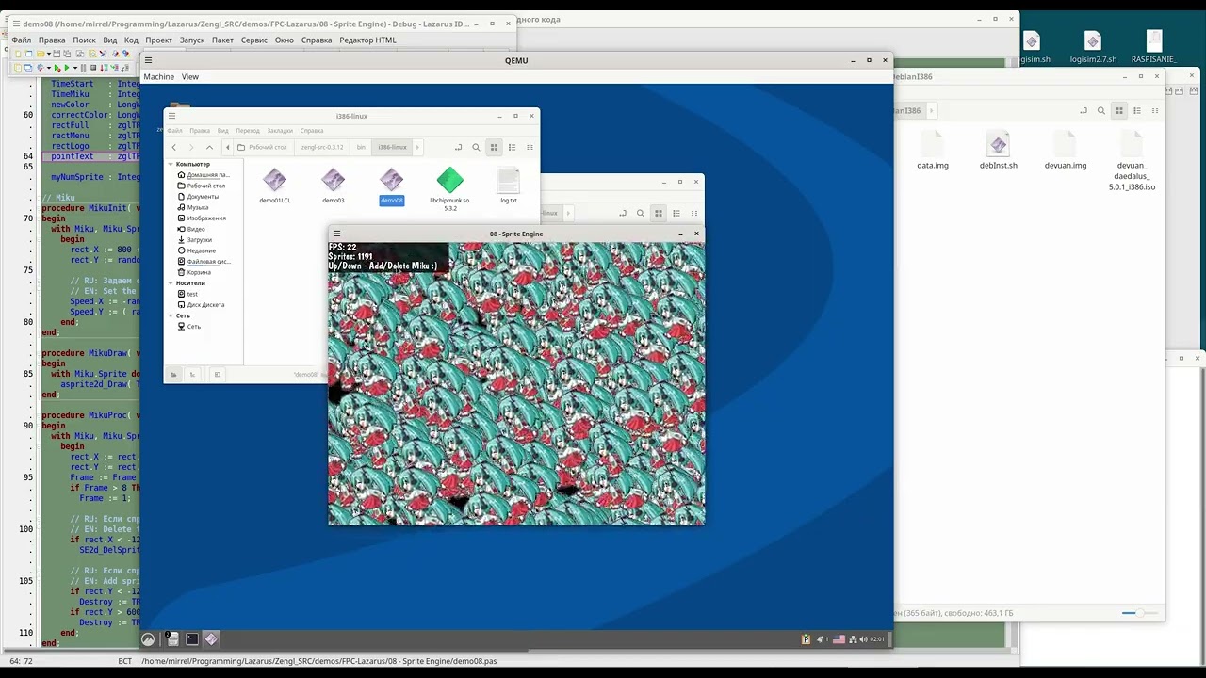Open logisim2.7.sh desktop icon

click(x=1093, y=47)
